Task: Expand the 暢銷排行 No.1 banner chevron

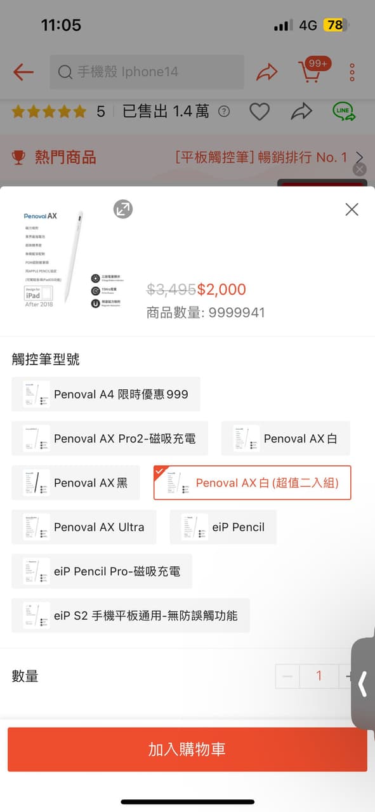Action: [x=359, y=158]
